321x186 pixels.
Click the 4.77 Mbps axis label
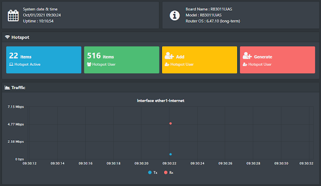click(x=16, y=124)
